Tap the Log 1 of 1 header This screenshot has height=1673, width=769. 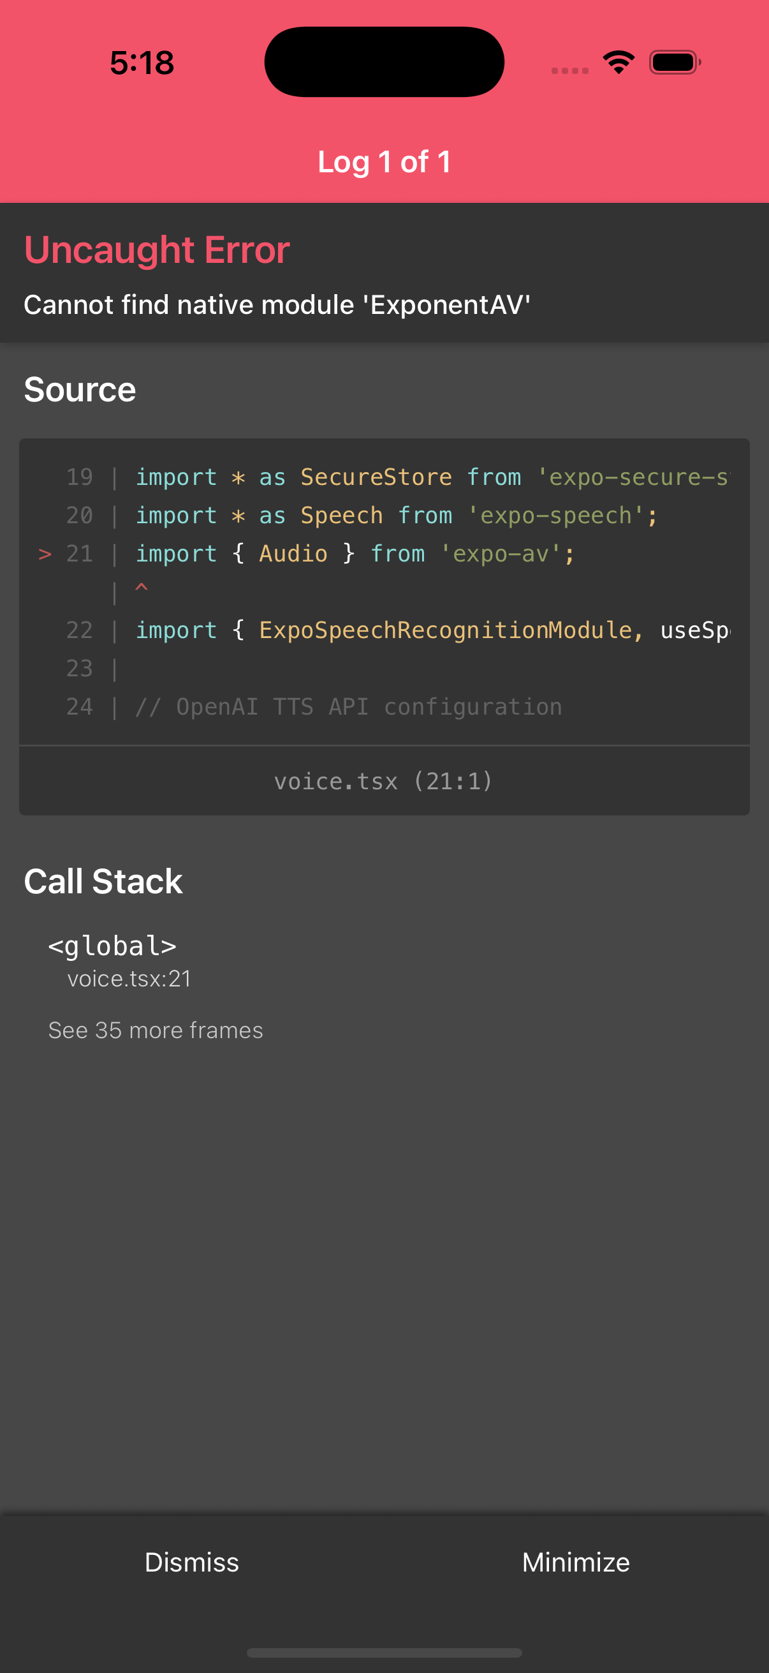coord(384,161)
